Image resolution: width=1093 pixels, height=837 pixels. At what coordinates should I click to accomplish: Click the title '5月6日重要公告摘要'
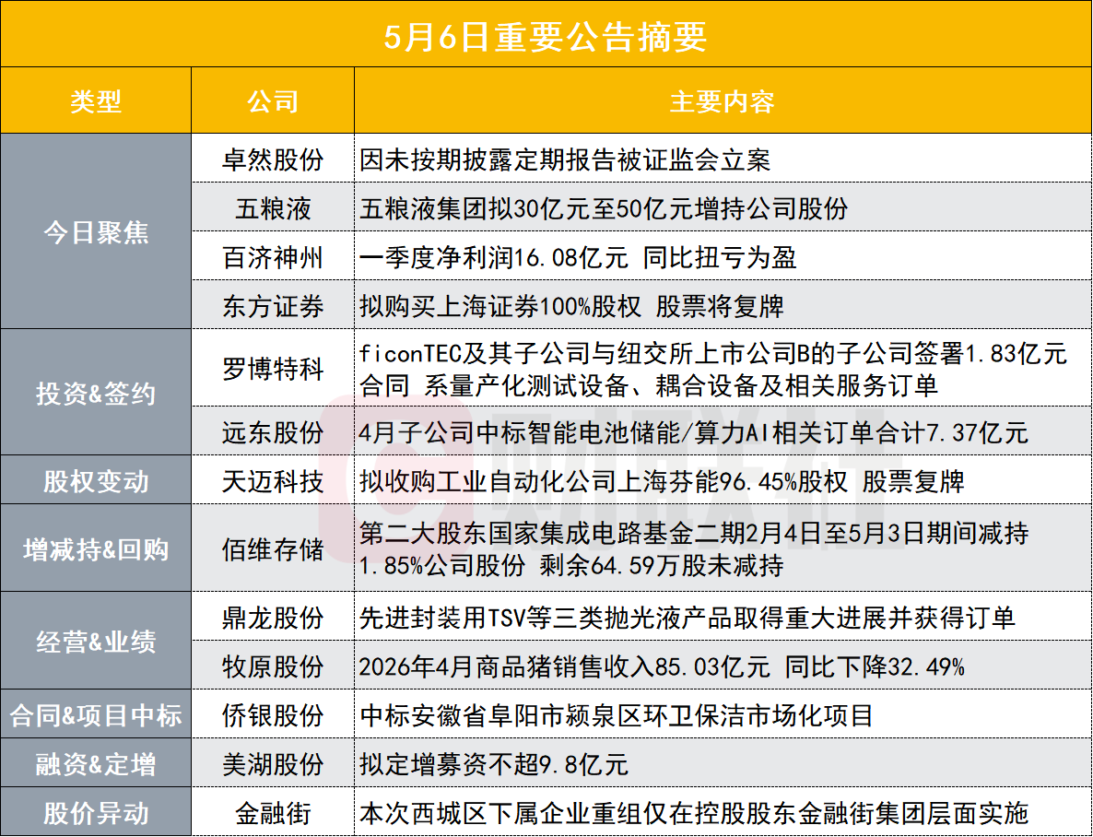(x=546, y=36)
